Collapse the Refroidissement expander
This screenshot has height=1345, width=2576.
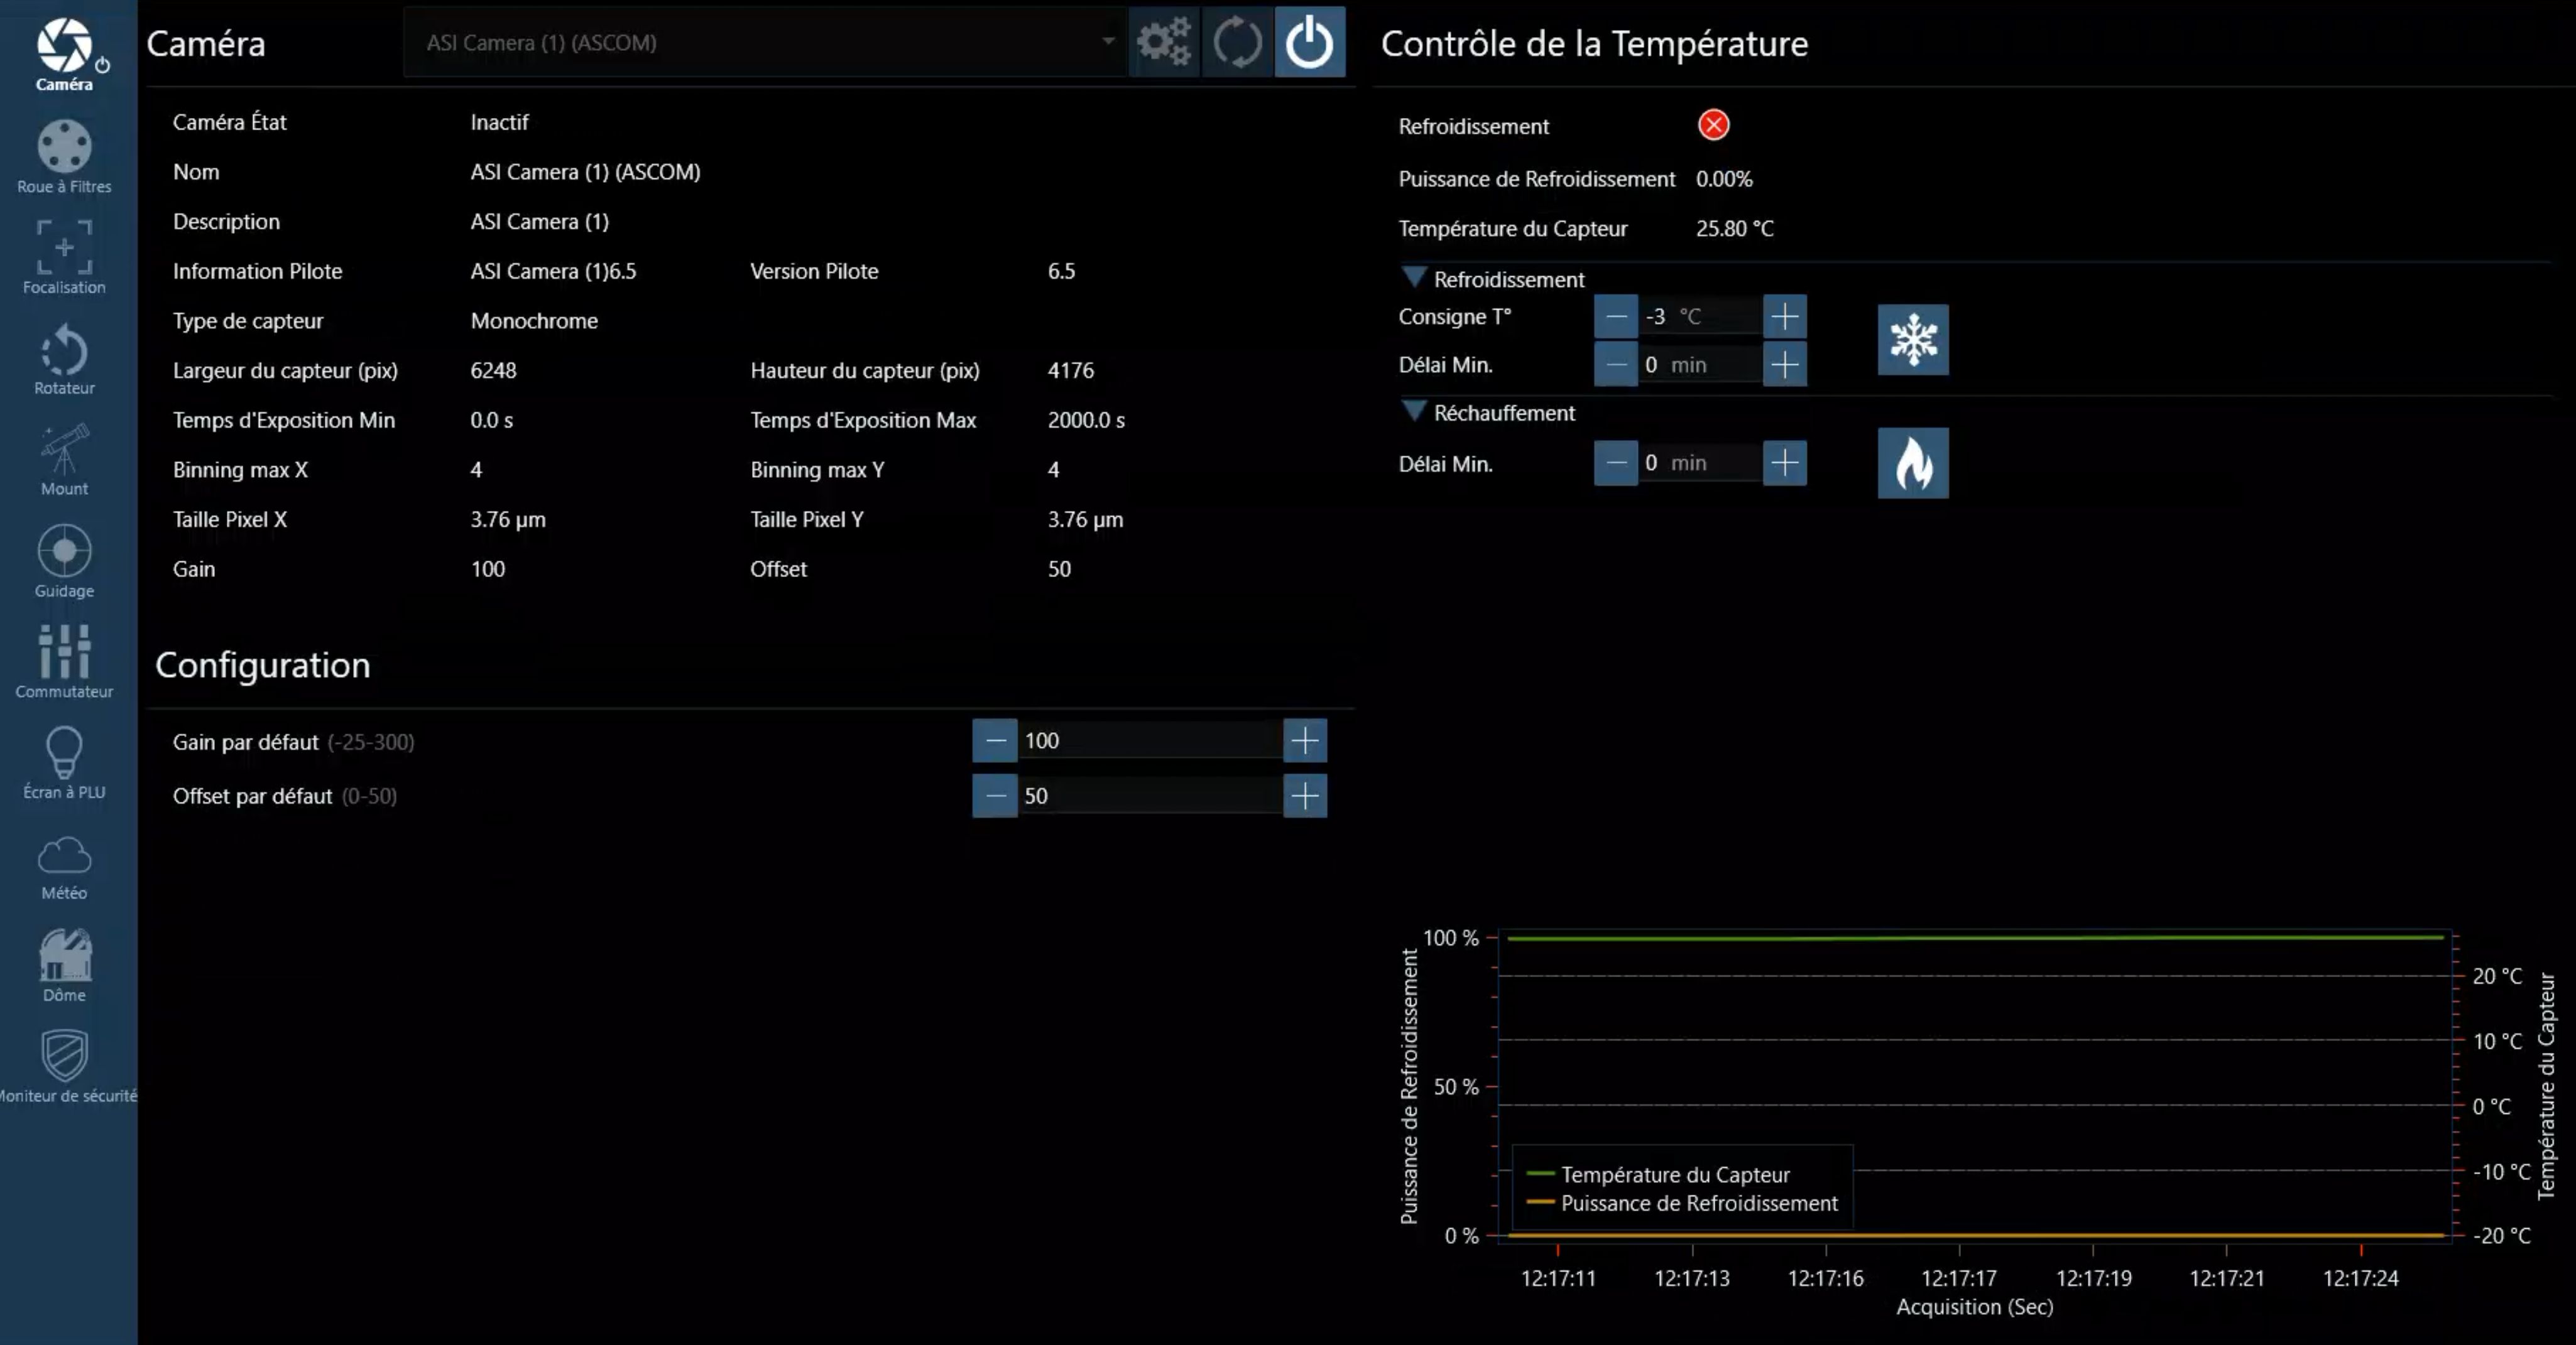[1414, 278]
